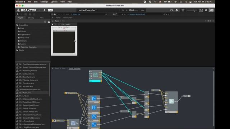Viewport: 230px width, 129px height.
Task: Select the Mixer module
Action: [x=171, y=102]
